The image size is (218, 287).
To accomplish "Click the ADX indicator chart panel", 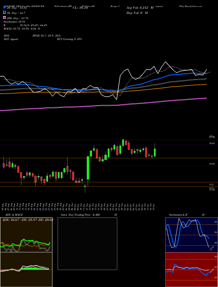I will [x=26, y=235].
